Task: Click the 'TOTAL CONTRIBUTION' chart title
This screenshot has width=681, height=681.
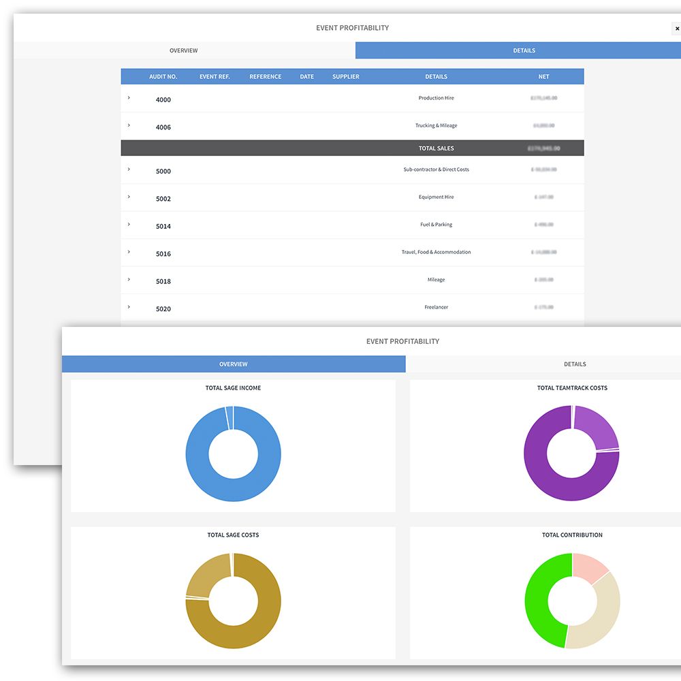Action: (x=573, y=535)
